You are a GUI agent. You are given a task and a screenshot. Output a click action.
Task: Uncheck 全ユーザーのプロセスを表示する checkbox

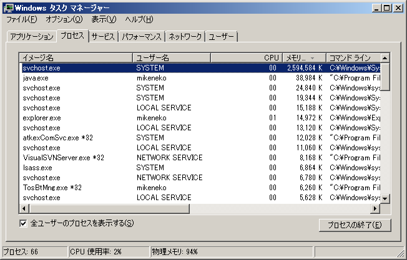(x=23, y=223)
